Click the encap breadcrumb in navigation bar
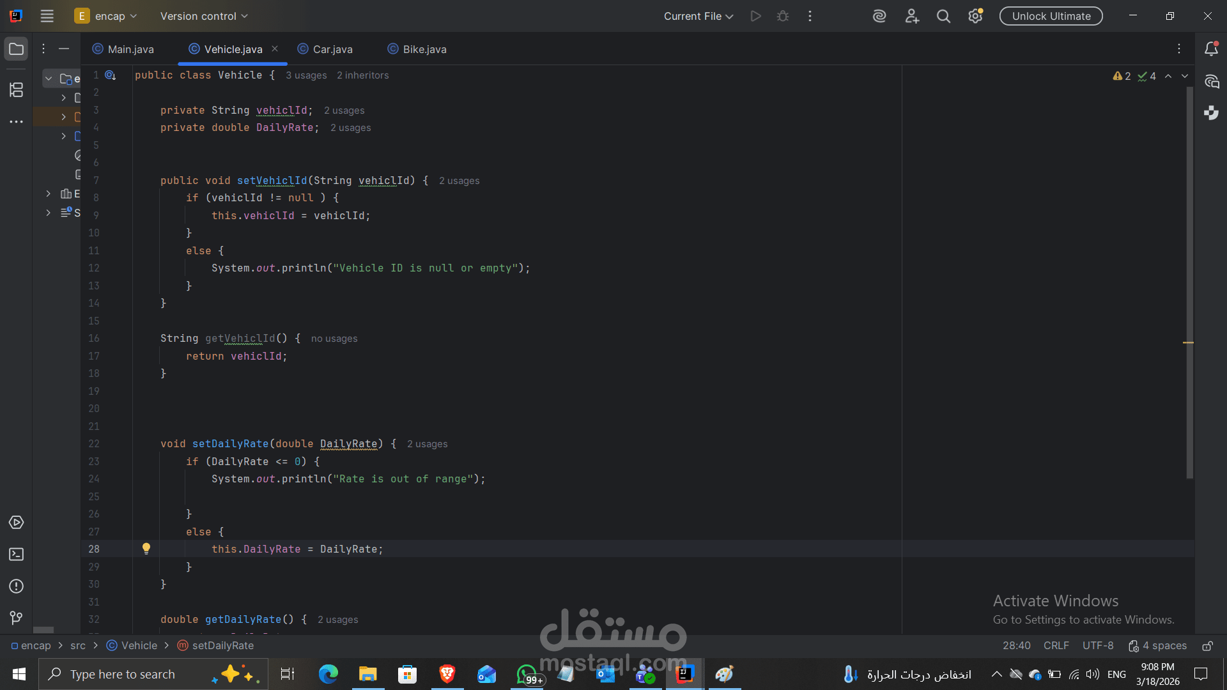 coord(31,646)
